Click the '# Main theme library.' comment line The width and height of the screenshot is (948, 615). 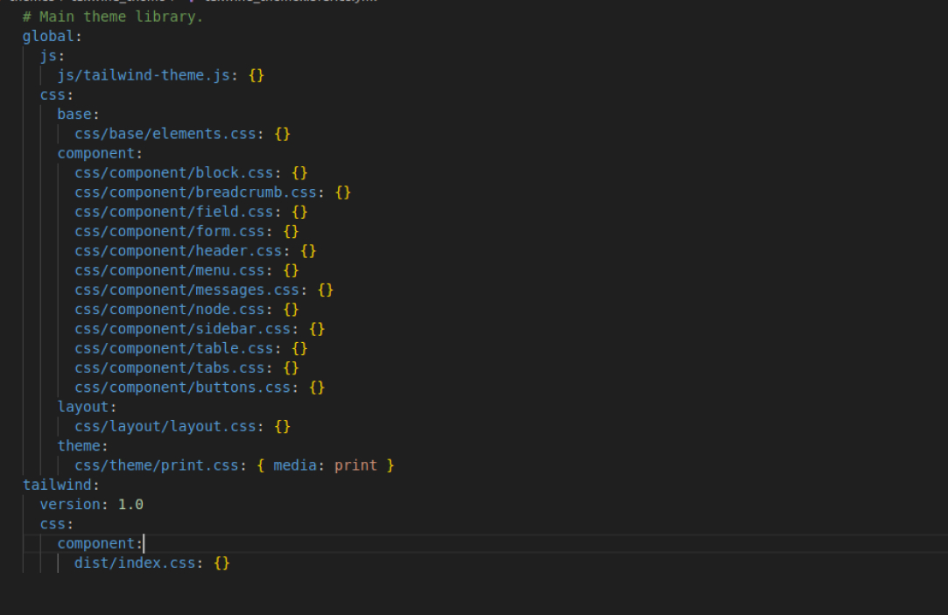point(112,17)
